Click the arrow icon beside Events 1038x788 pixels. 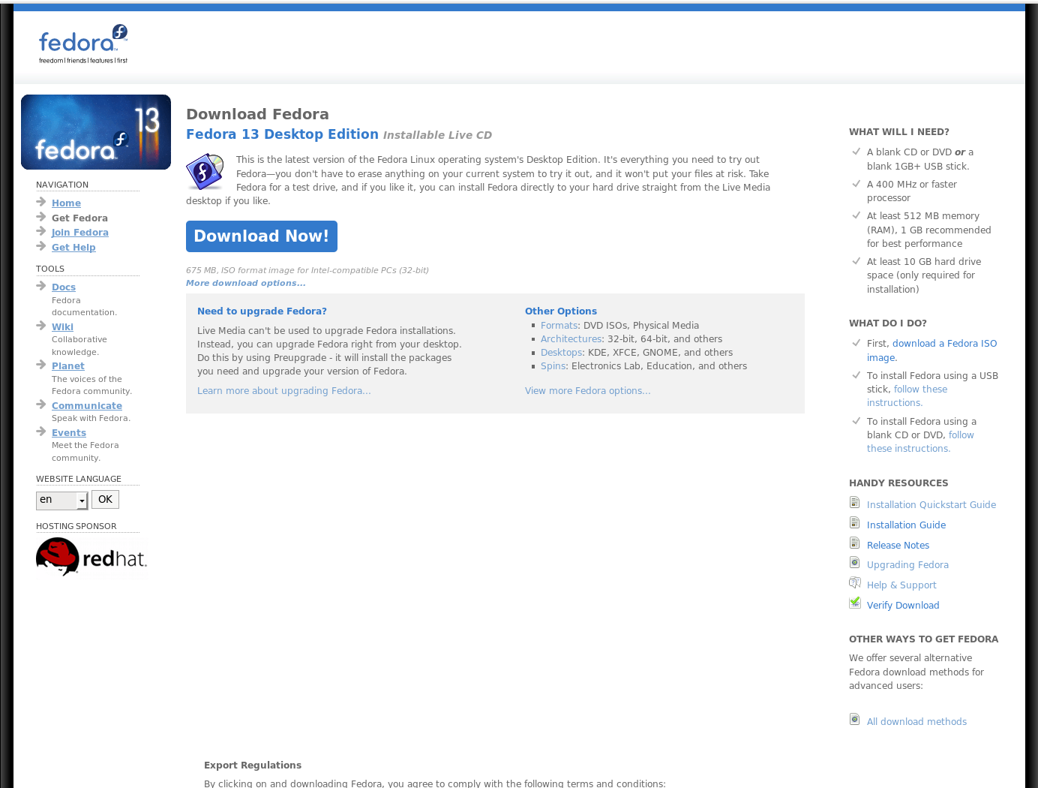[x=41, y=432]
